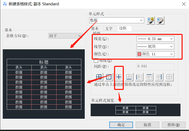The height and width of the screenshot is (131, 189).
Task: Toggle the 双线 double line checkbox
Action: (96, 61)
